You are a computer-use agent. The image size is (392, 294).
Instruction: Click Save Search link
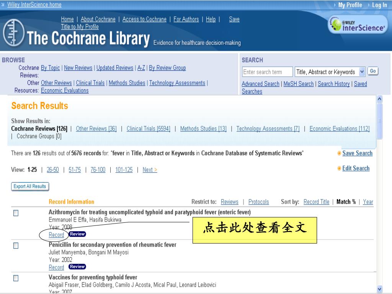pyautogui.click(x=357, y=153)
